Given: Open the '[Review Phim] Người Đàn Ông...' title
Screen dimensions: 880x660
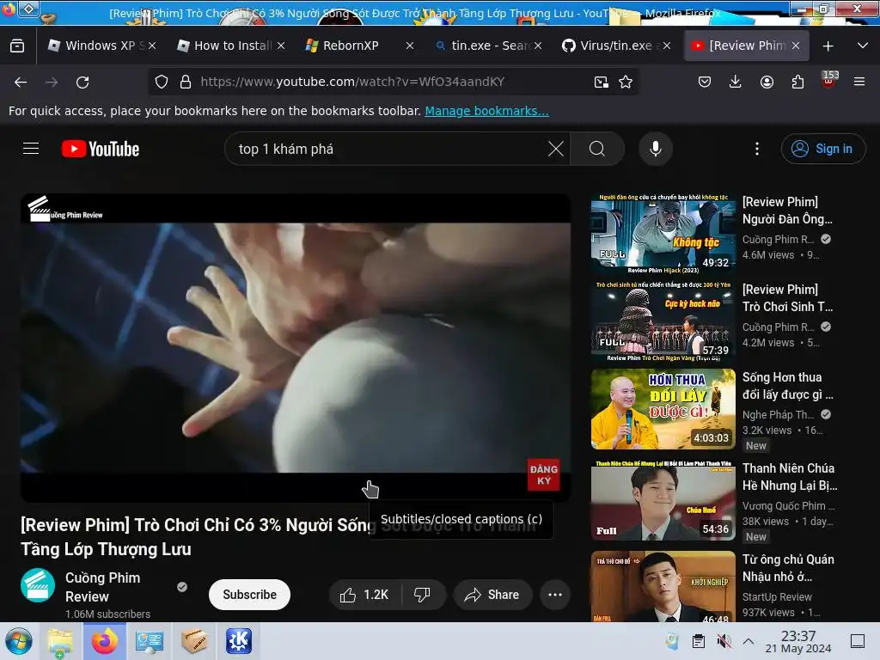Looking at the screenshot, I should tap(787, 211).
